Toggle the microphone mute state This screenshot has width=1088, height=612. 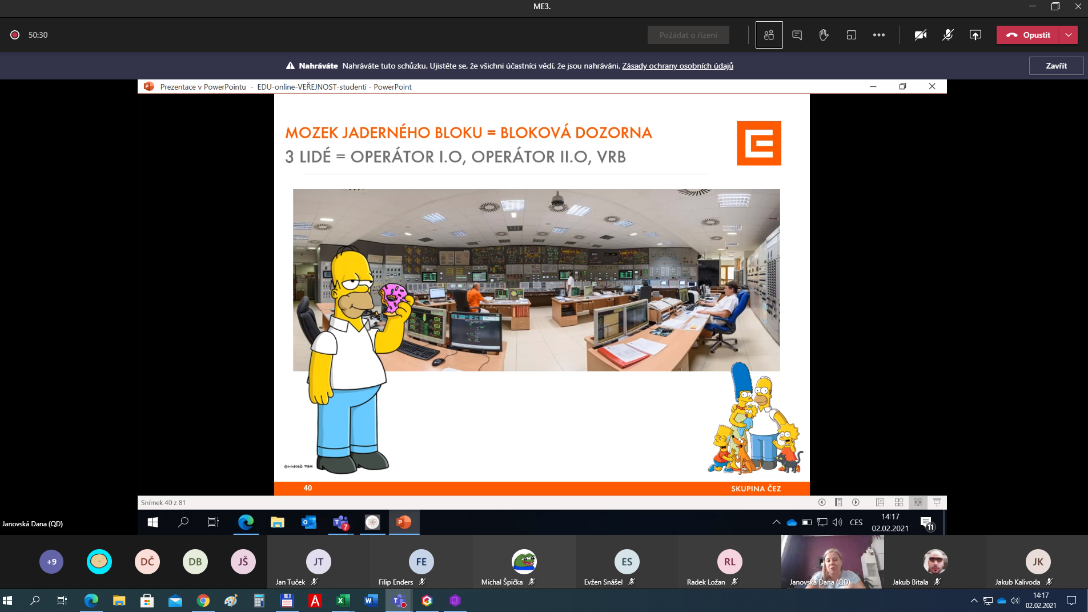click(948, 35)
